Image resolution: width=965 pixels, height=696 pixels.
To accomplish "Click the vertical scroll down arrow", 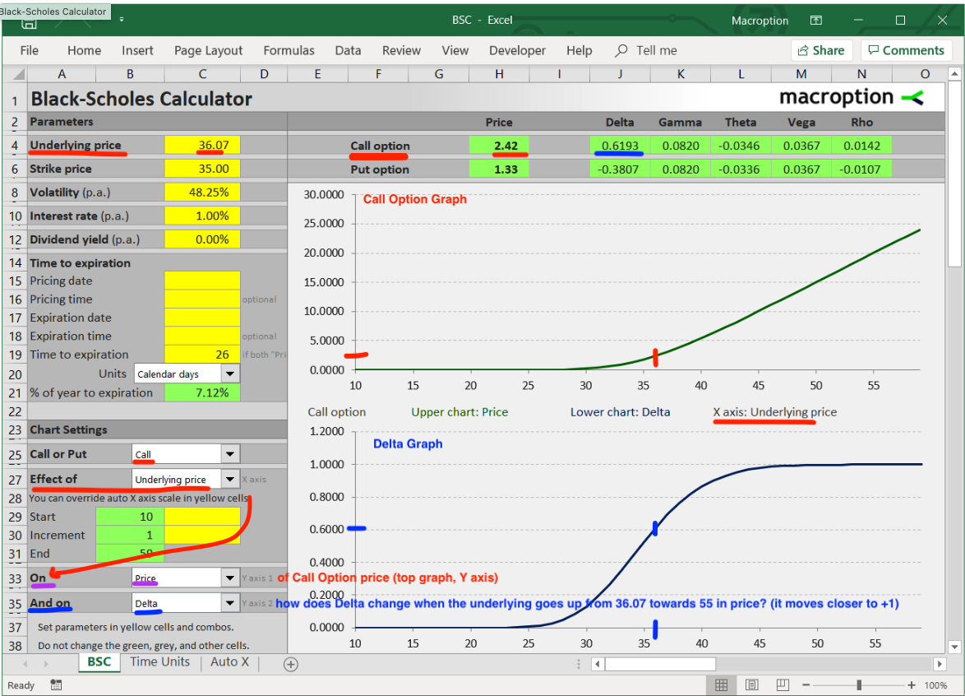I will (x=954, y=647).
